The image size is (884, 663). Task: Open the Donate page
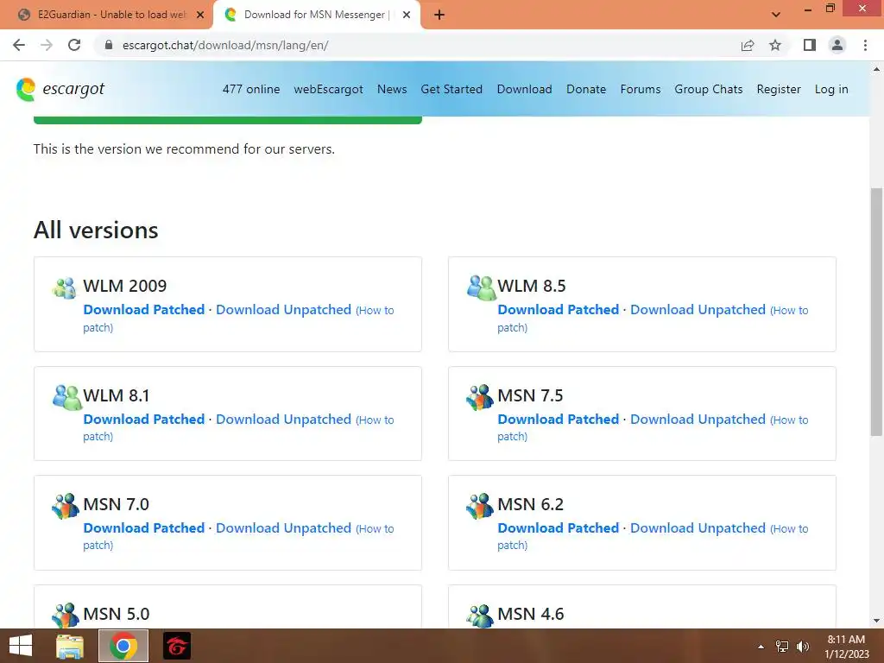(586, 89)
